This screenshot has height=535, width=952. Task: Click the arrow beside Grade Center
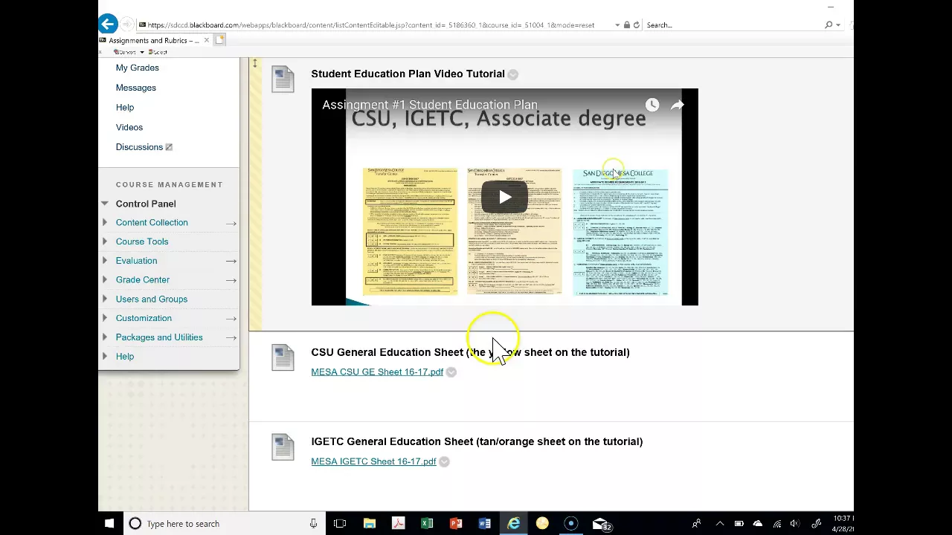pyautogui.click(x=231, y=280)
